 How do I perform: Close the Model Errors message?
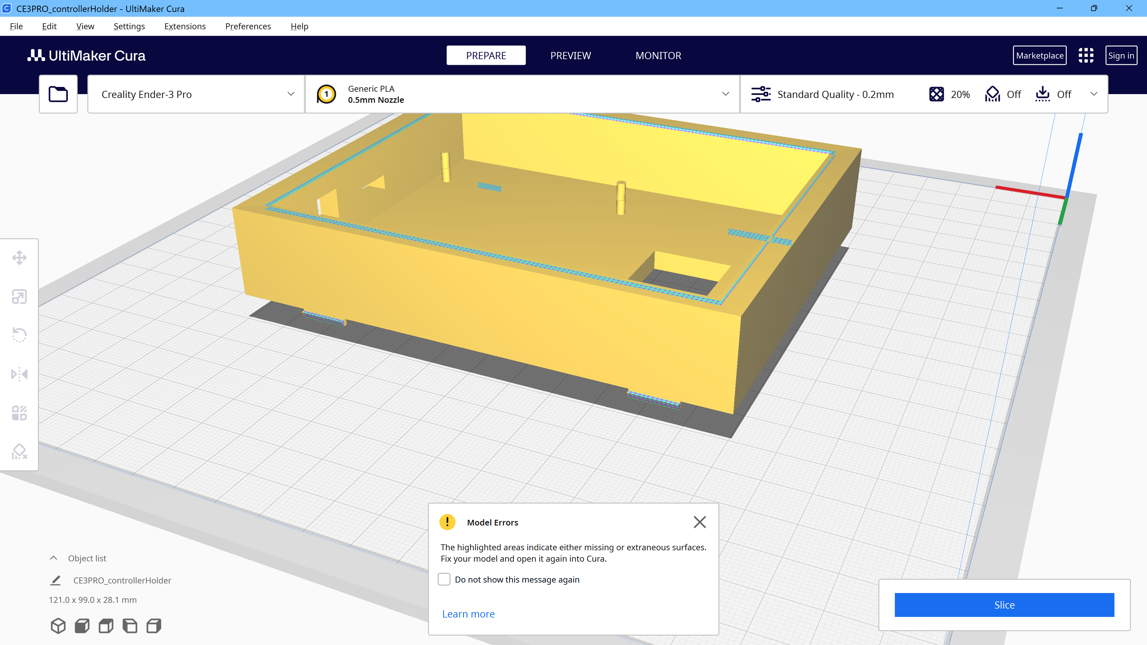click(699, 522)
